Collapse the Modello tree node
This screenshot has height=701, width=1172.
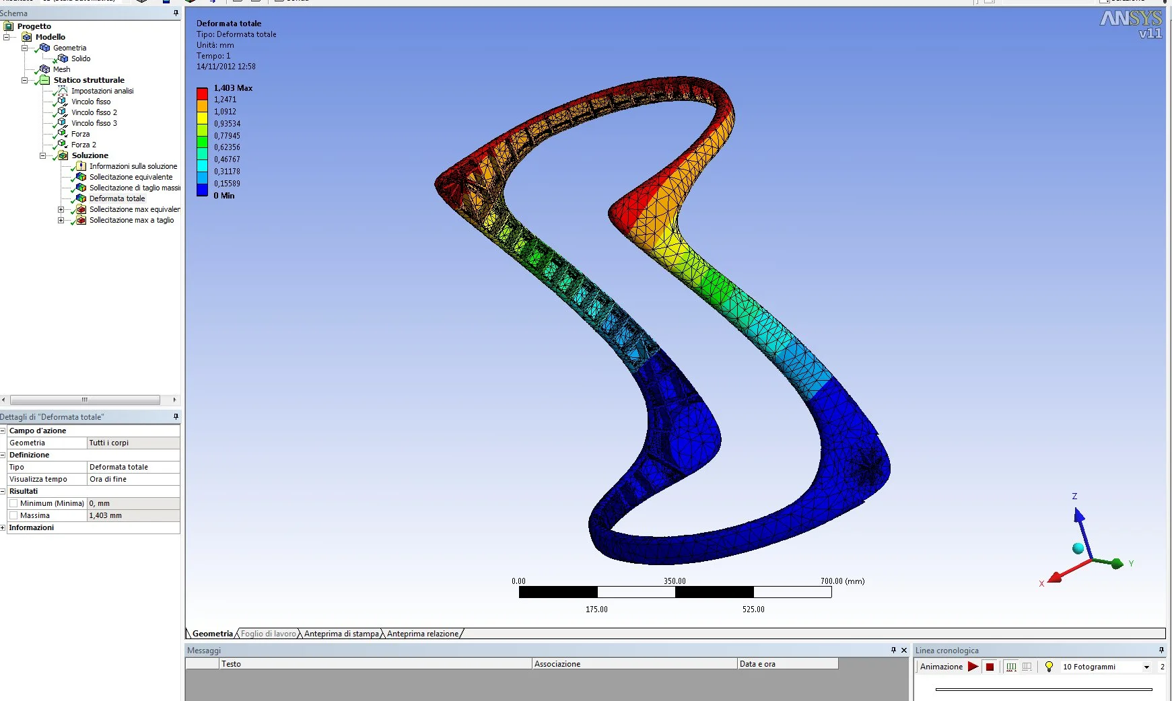point(6,37)
